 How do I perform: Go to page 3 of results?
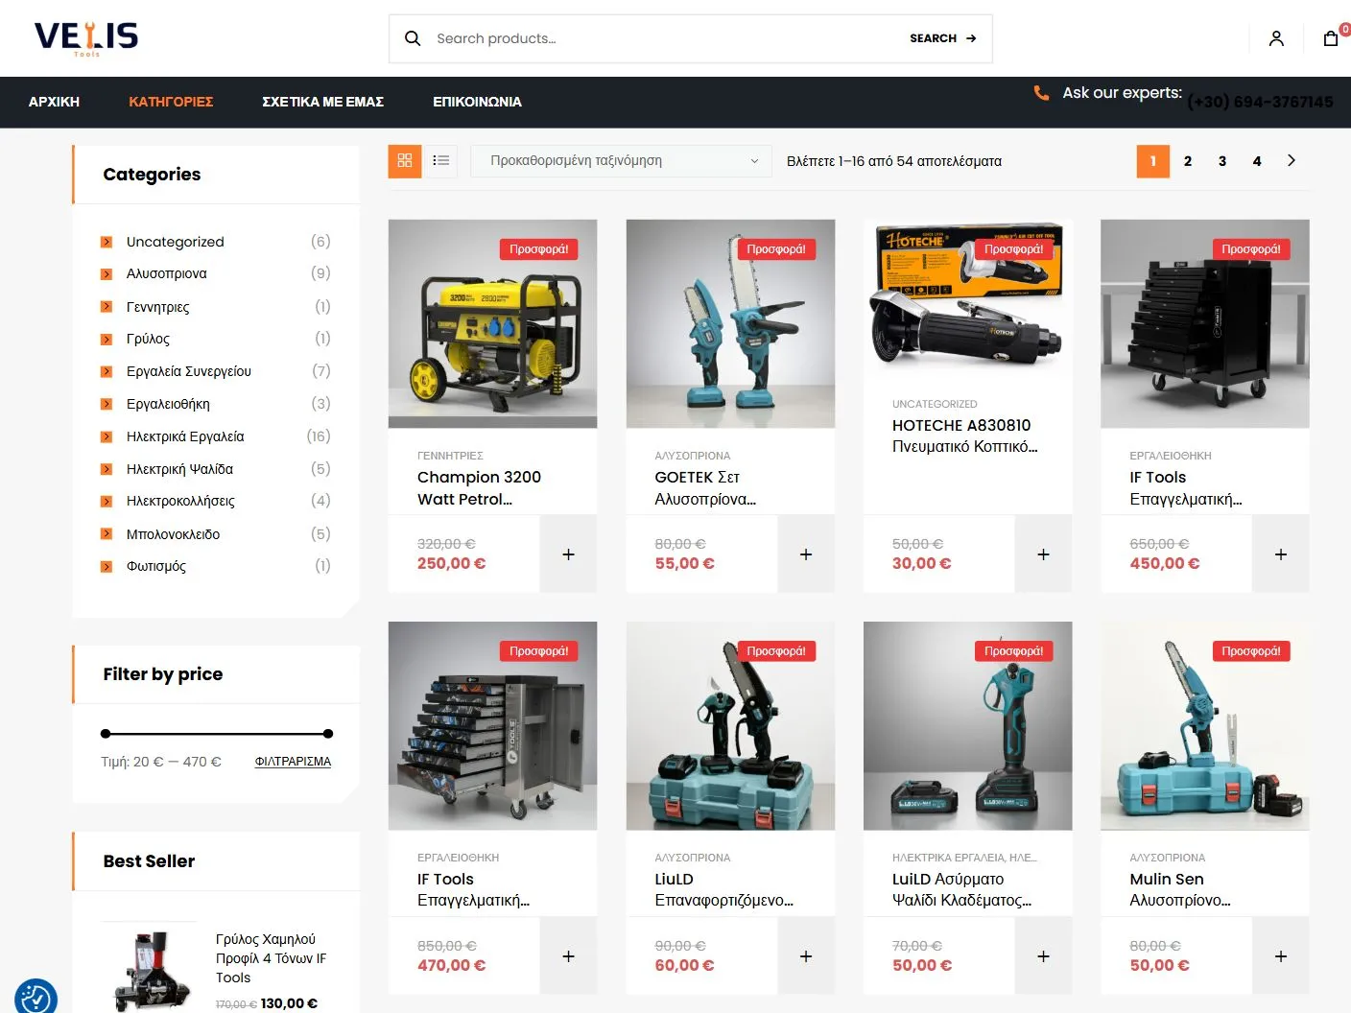tap(1222, 161)
